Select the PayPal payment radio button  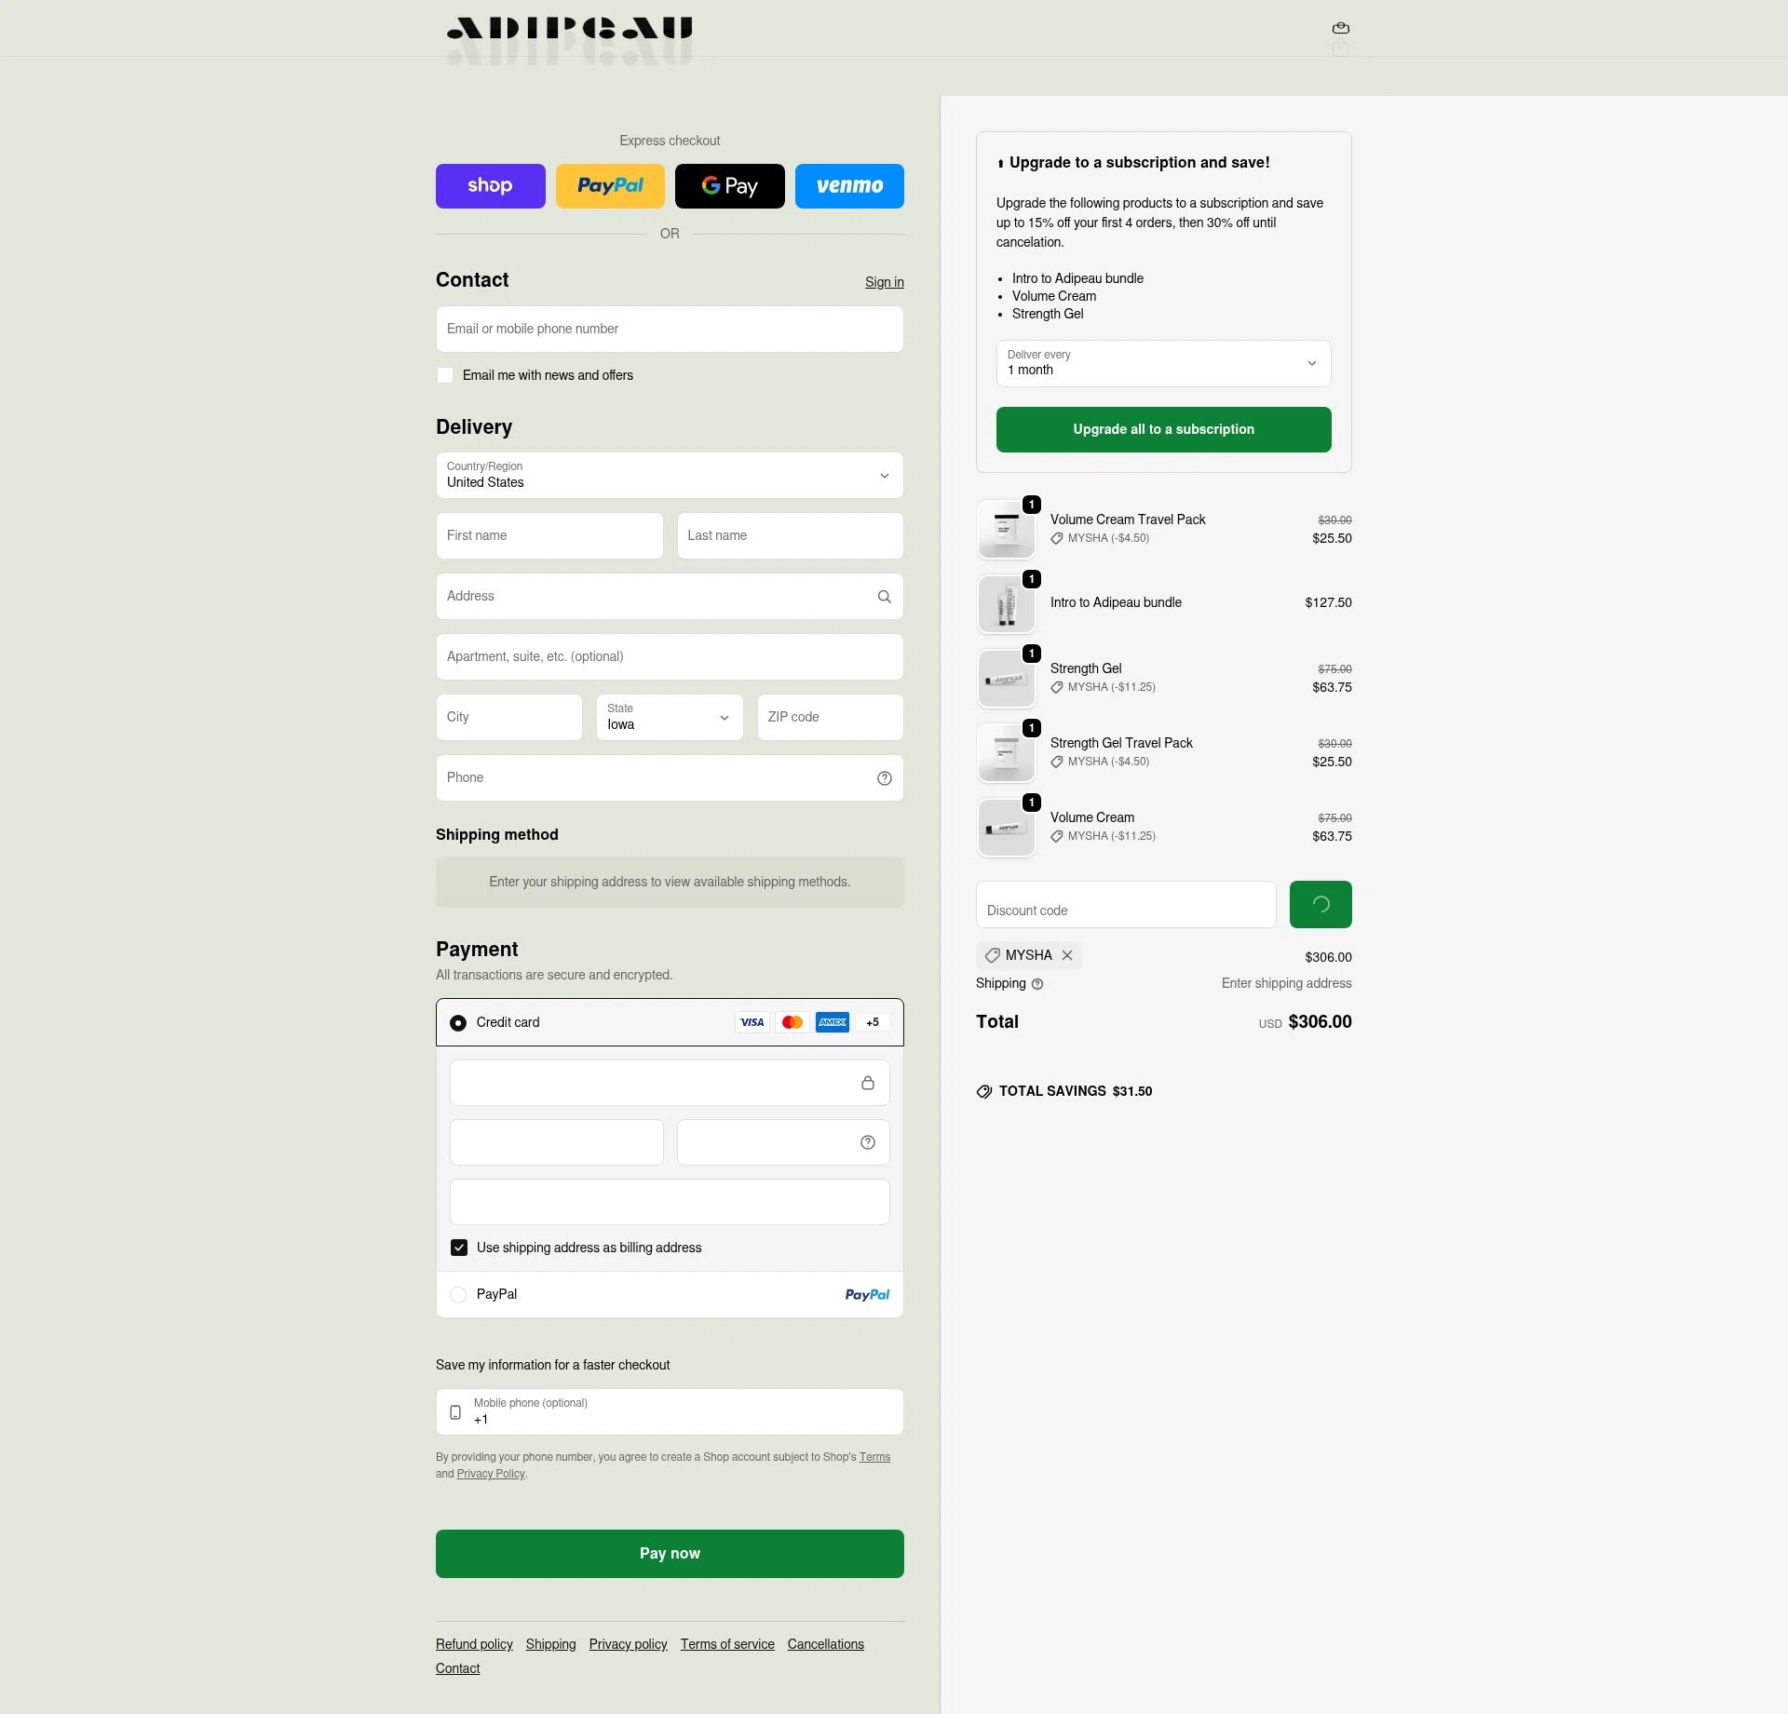457,1295
